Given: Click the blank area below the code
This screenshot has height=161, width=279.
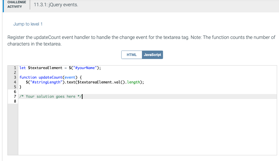Looking at the screenshot, I should tap(147, 129).
